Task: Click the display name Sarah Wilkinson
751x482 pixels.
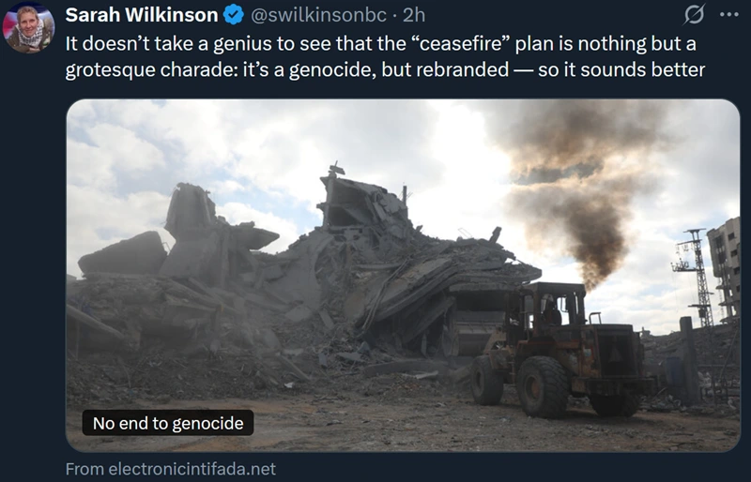Action: 142,15
